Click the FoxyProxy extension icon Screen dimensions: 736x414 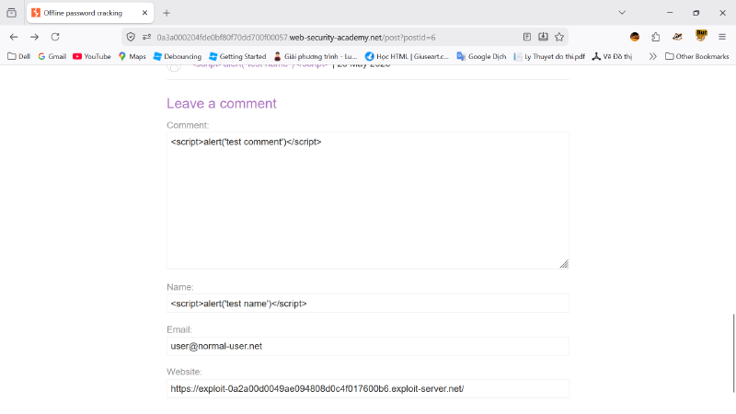pyautogui.click(x=677, y=37)
